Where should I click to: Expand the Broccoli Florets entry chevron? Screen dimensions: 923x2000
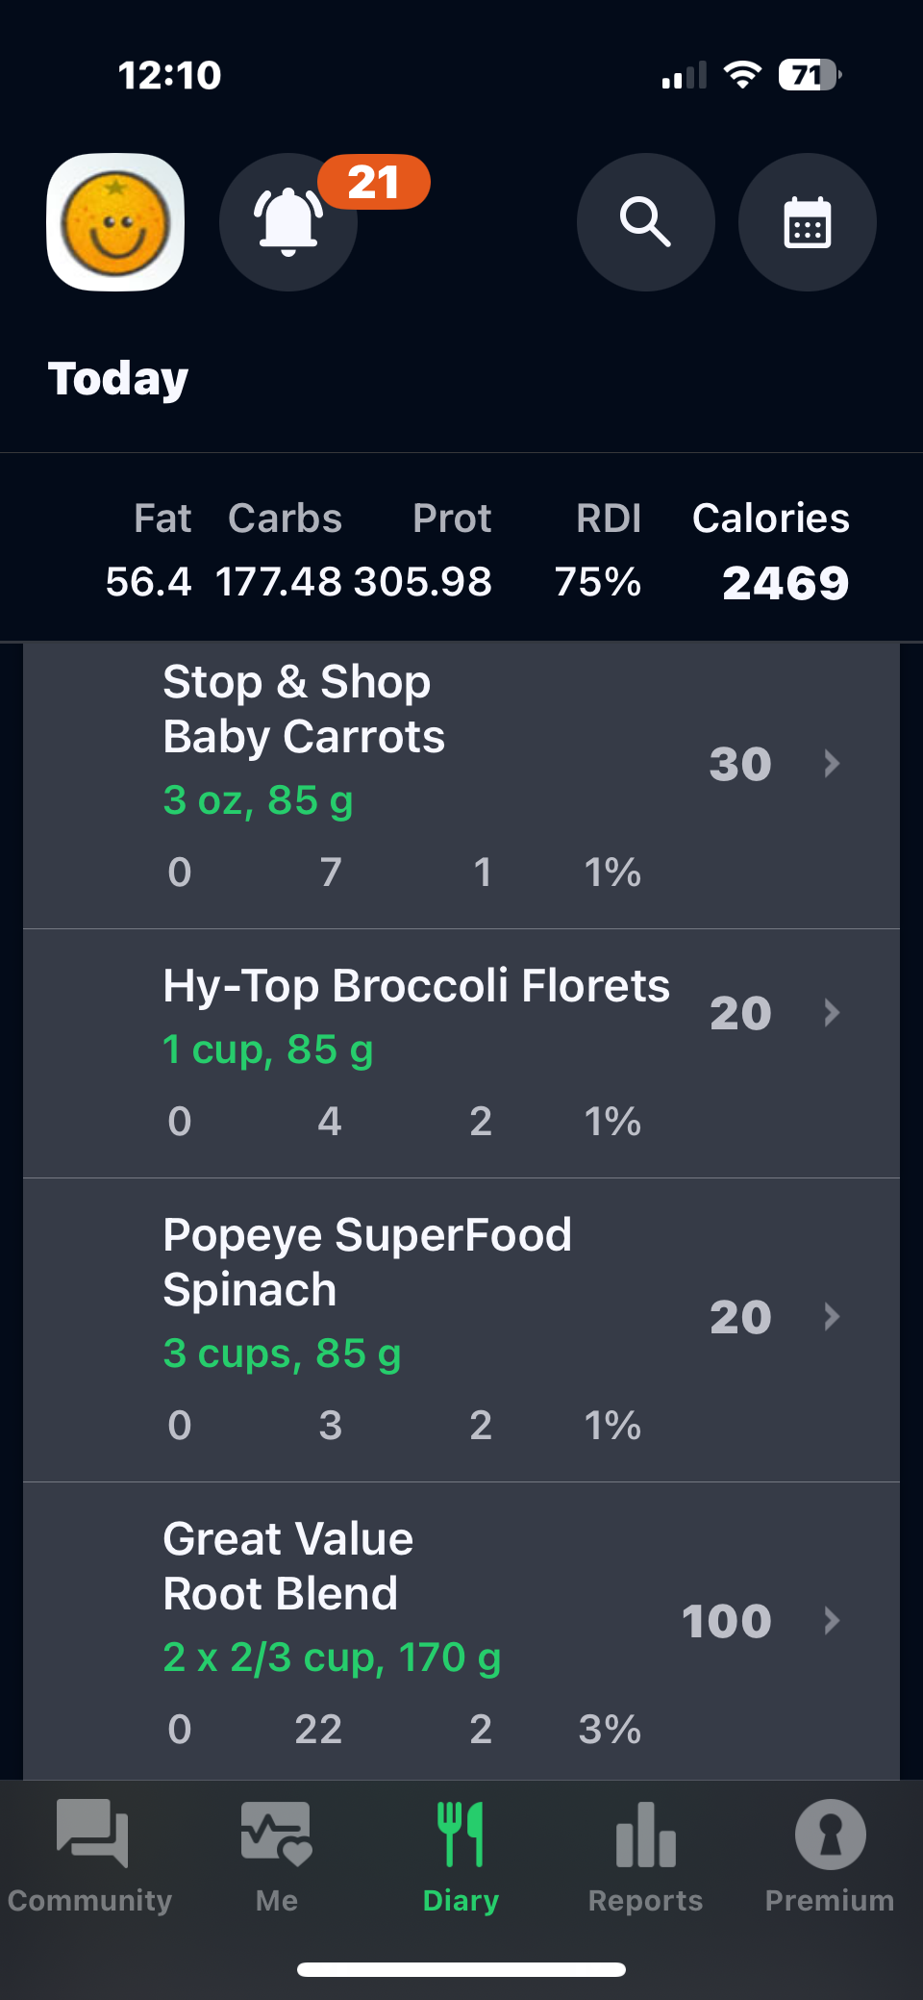coord(832,1012)
